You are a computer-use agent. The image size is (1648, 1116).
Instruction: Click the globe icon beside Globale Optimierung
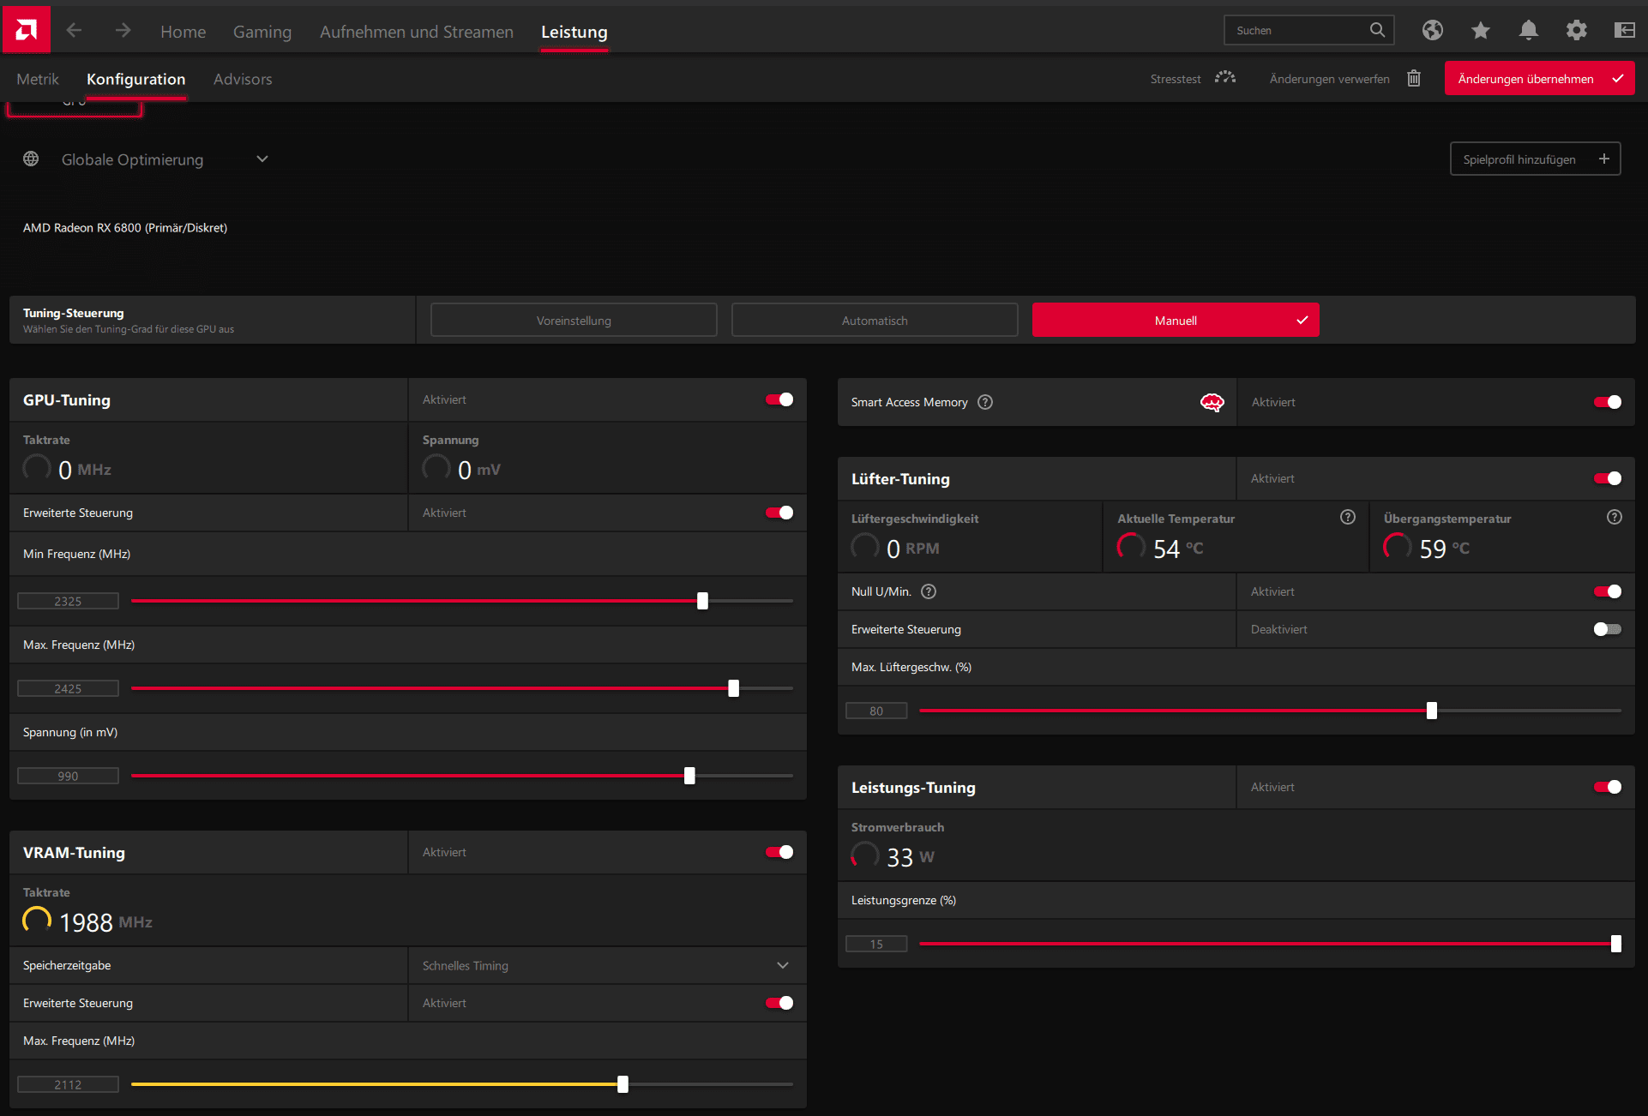click(x=31, y=159)
